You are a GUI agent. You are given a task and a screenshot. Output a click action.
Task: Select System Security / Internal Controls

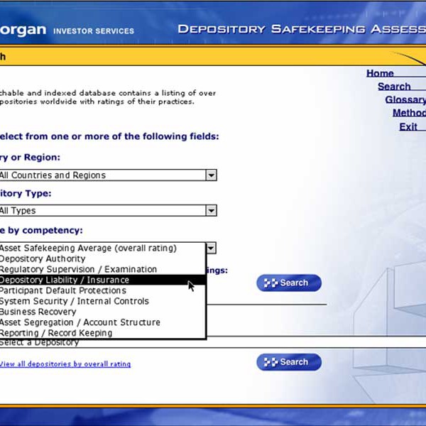point(74,301)
